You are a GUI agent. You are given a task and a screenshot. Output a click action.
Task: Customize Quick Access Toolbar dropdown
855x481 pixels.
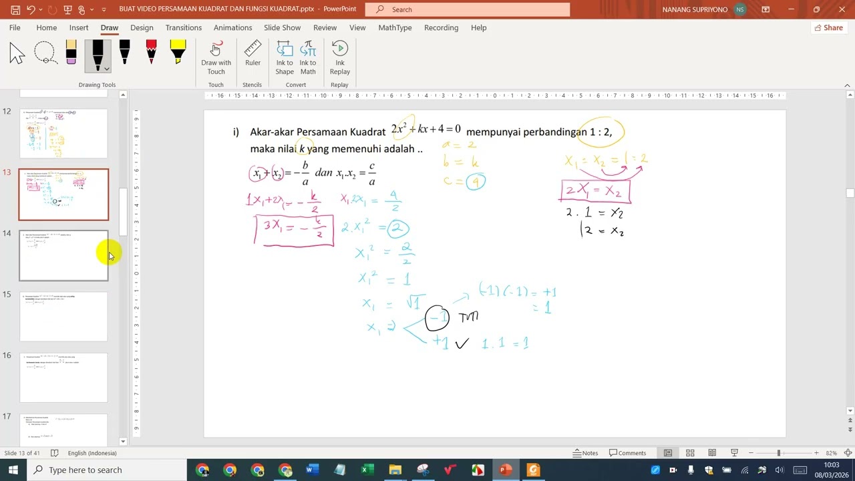104,9
